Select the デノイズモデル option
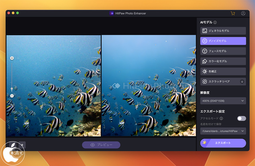Screen dimensions: 255x166 (x=223, y=41)
